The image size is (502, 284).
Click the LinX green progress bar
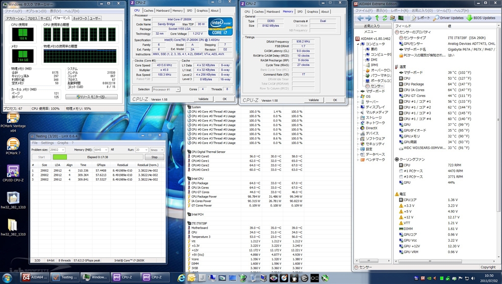(x=60, y=157)
